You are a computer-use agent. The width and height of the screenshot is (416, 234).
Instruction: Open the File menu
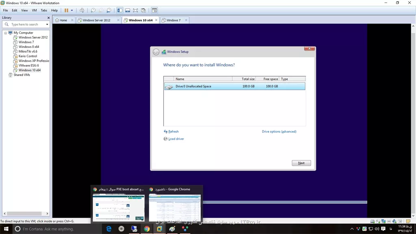(5, 10)
